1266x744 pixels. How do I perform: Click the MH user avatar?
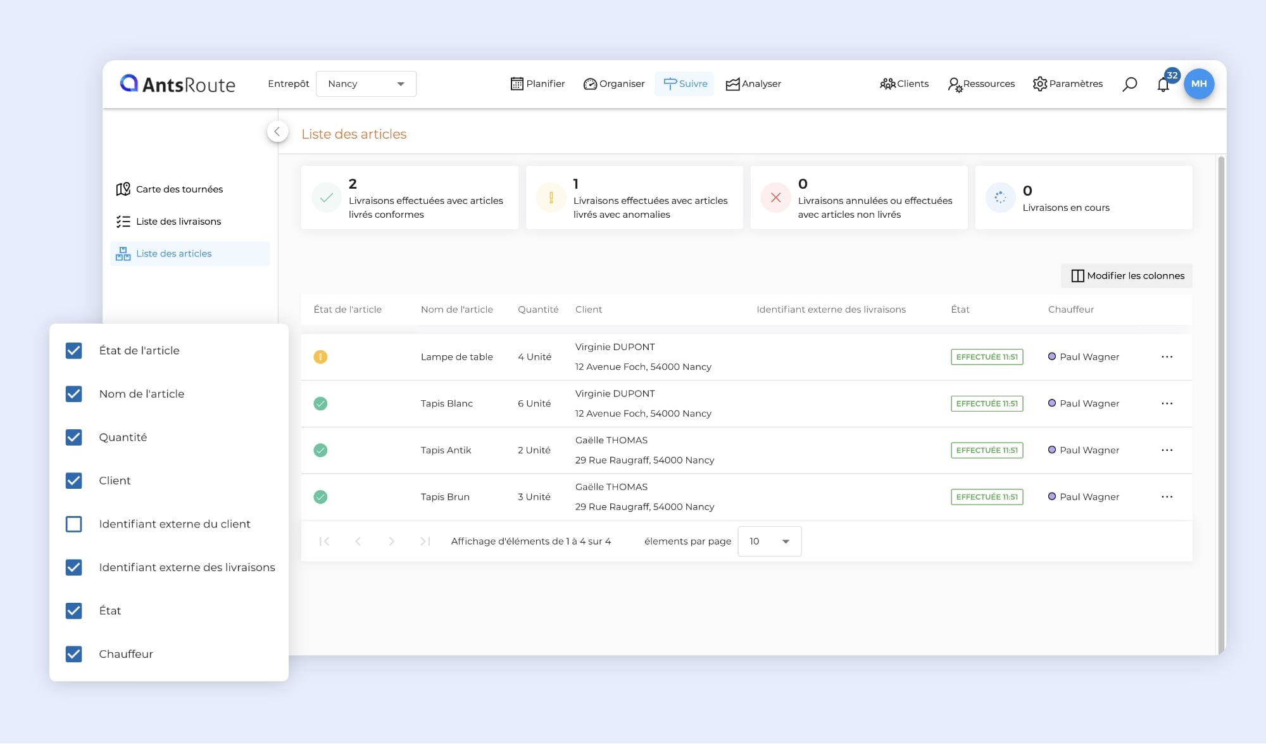pyautogui.click(x=1199, y=84)
